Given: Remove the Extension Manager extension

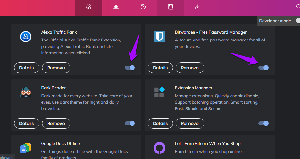Looking at the screenshot, I should (x=190, y=123).
